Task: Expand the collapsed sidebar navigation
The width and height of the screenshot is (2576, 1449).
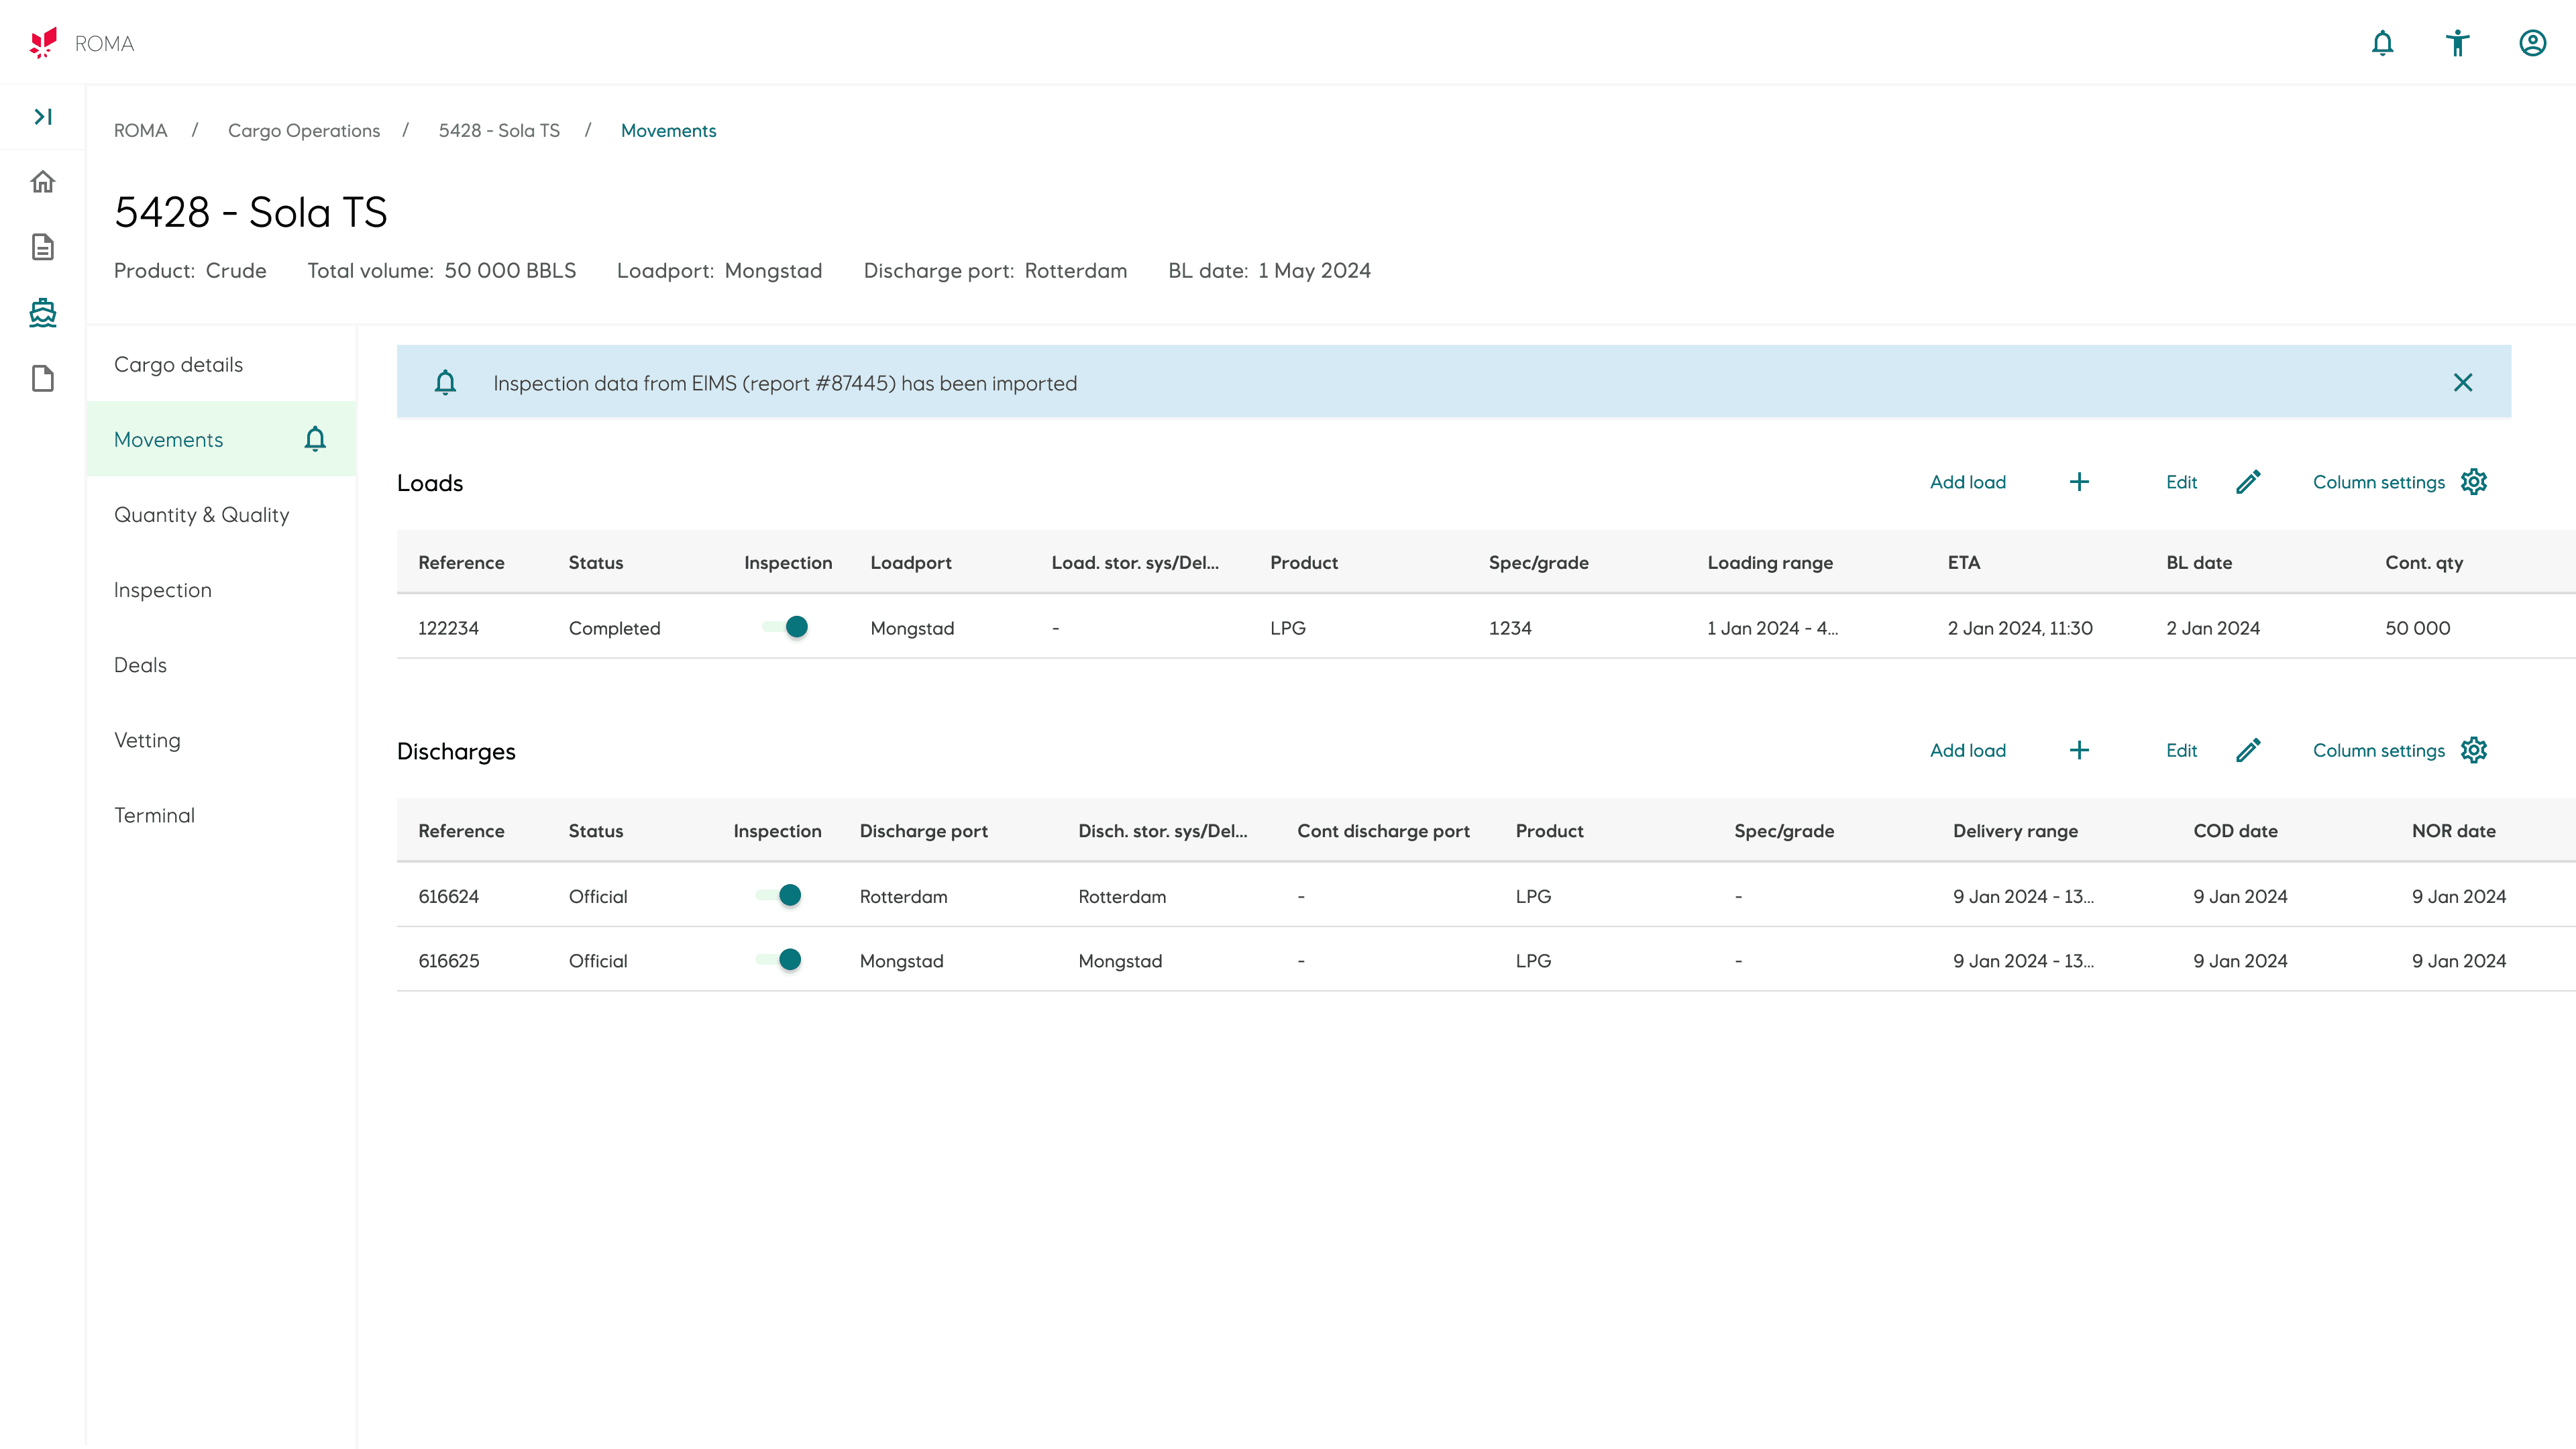Action: click(43, 117)
